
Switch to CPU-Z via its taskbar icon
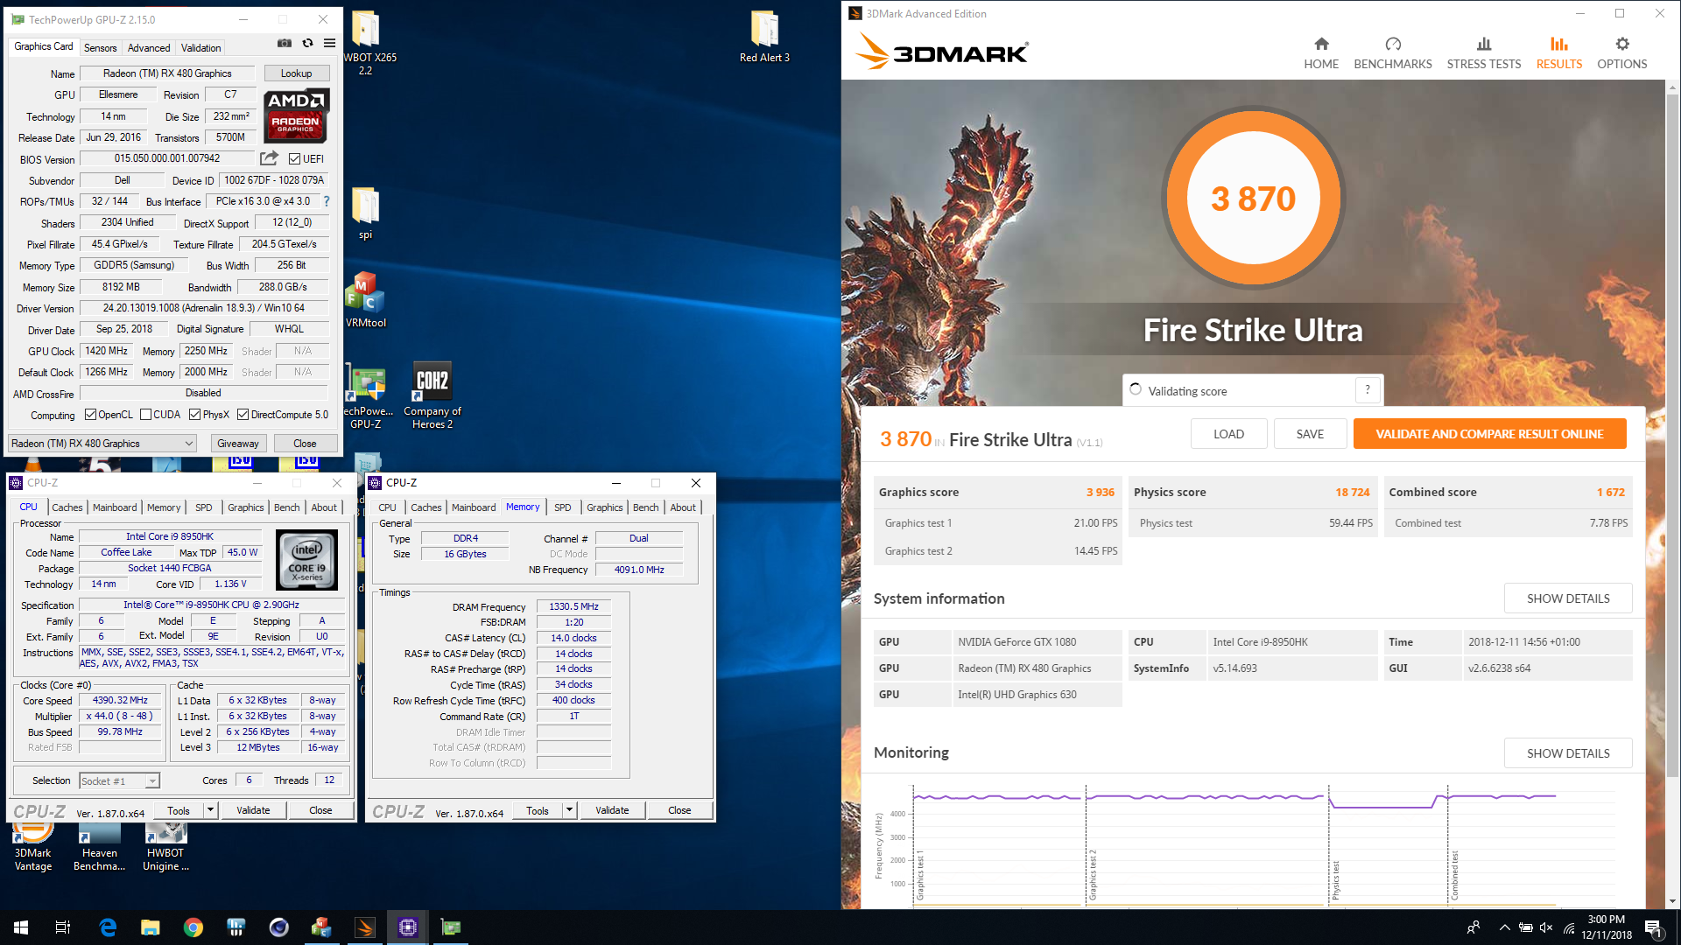coord(408,927)
